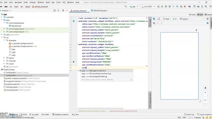The height and width of the screenshot is (119, 212).
Task: Open the Layout theme dropdown
Action: (x=185, y=19)
